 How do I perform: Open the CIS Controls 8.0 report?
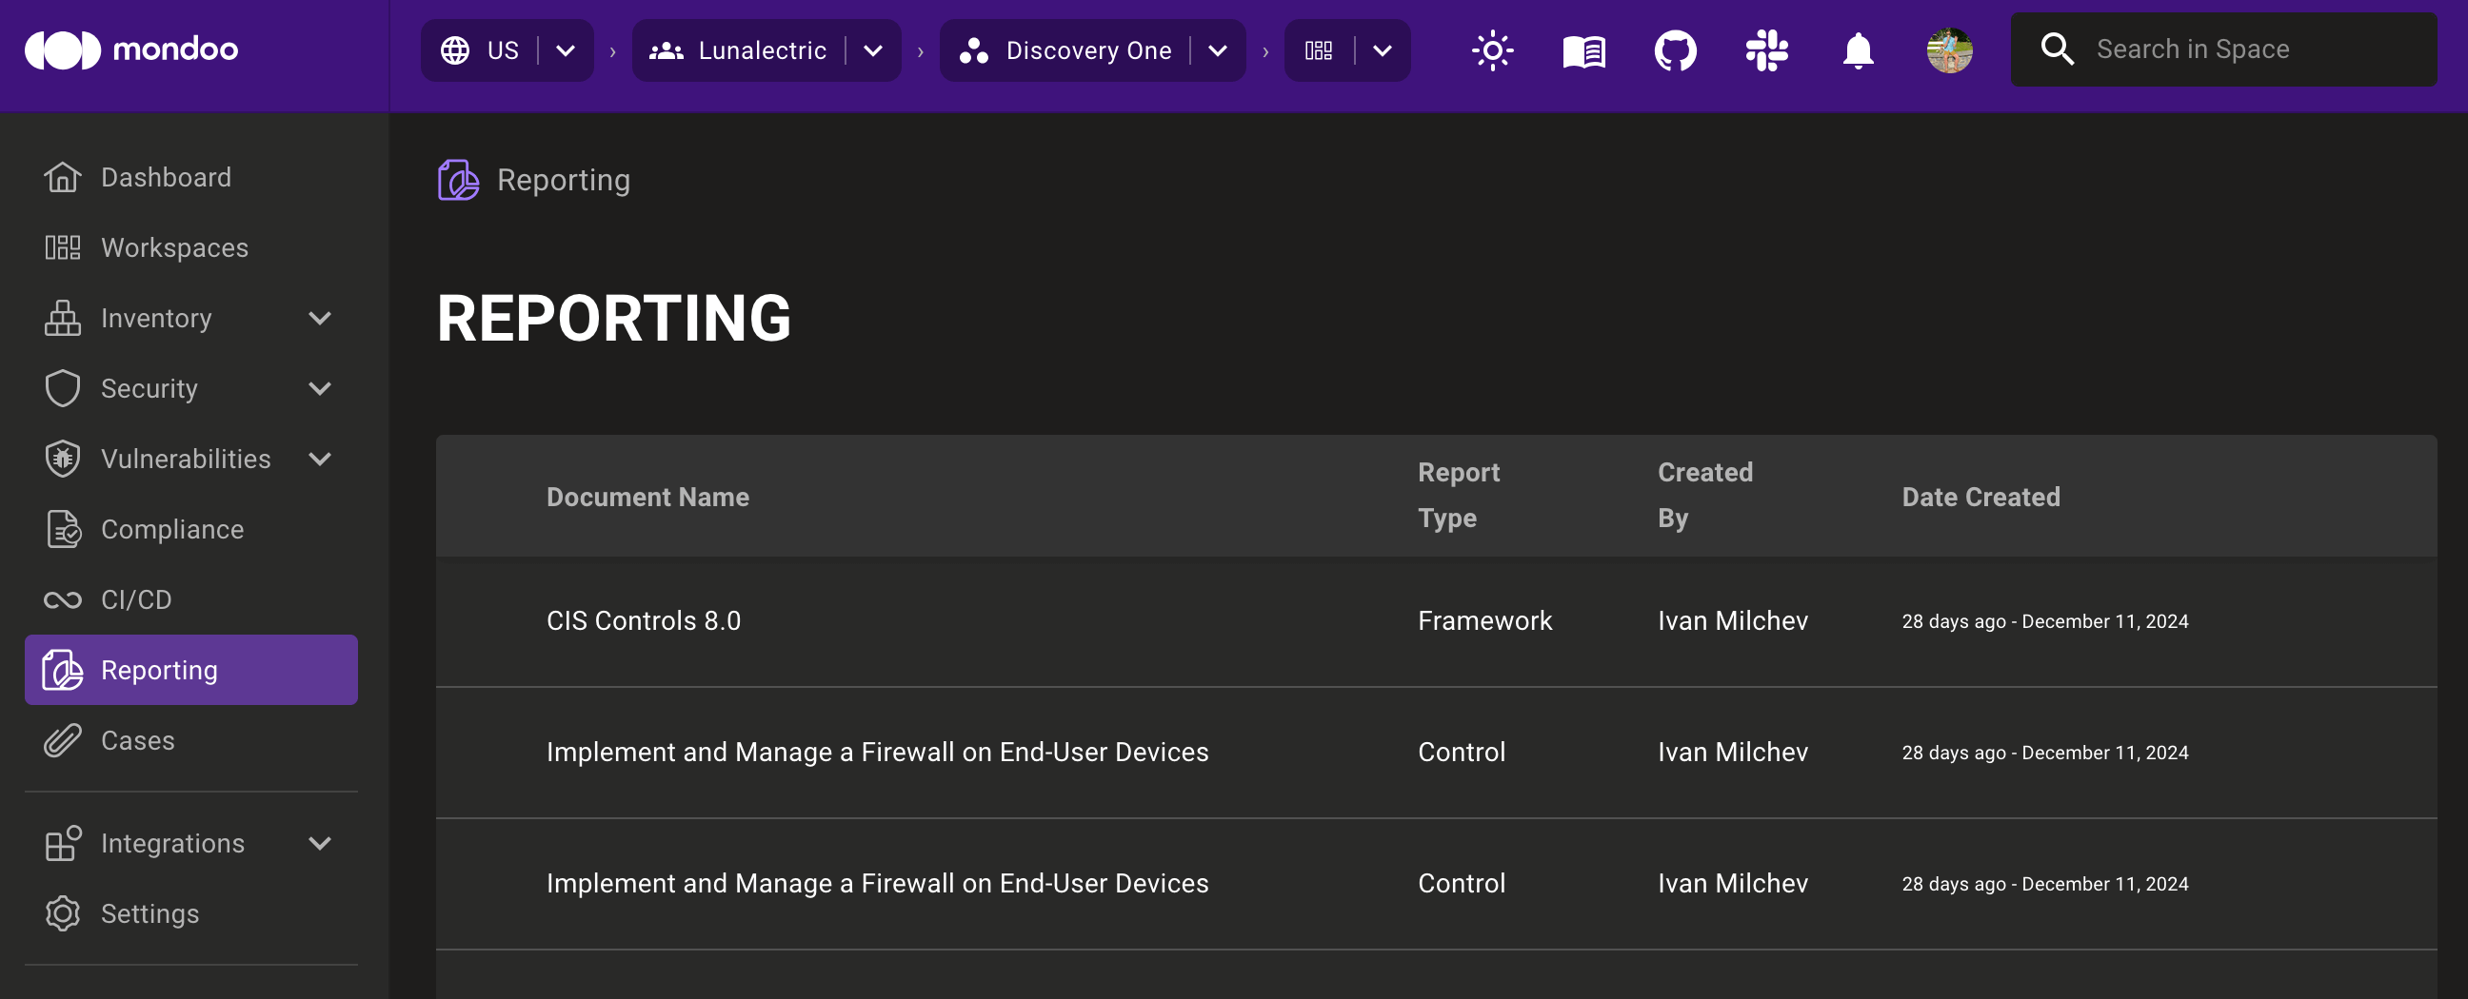(643, 620)
